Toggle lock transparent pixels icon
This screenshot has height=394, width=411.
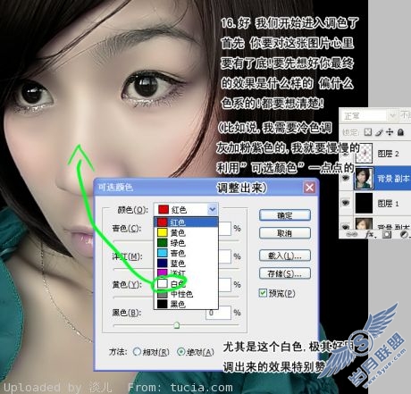coord(368,132)
